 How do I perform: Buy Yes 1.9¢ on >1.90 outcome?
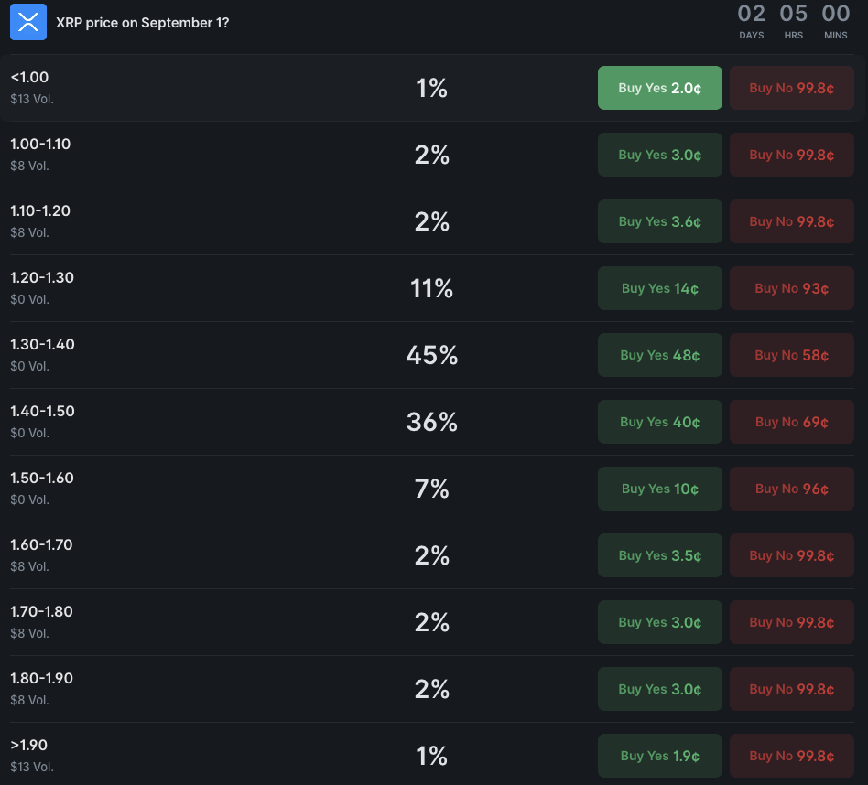(660, 756)
